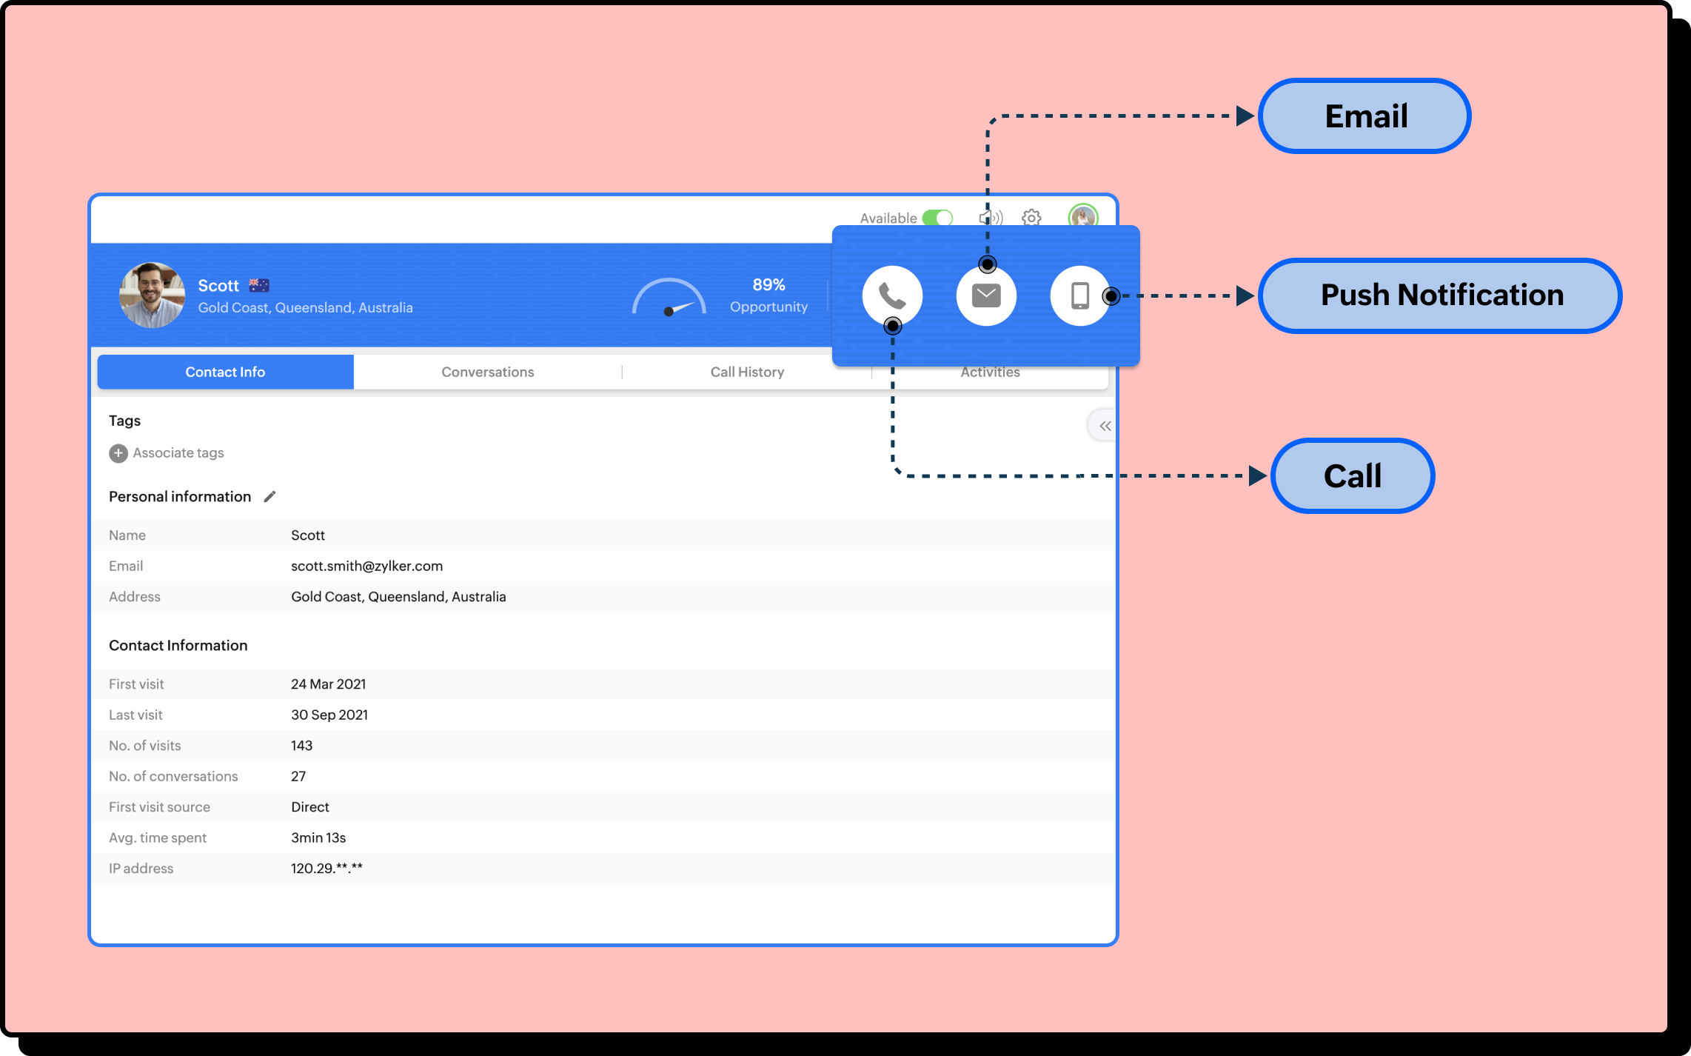Open the Call History tab
The width and height of the screenshot is (1691, 1056).
(x=747, y=372)
